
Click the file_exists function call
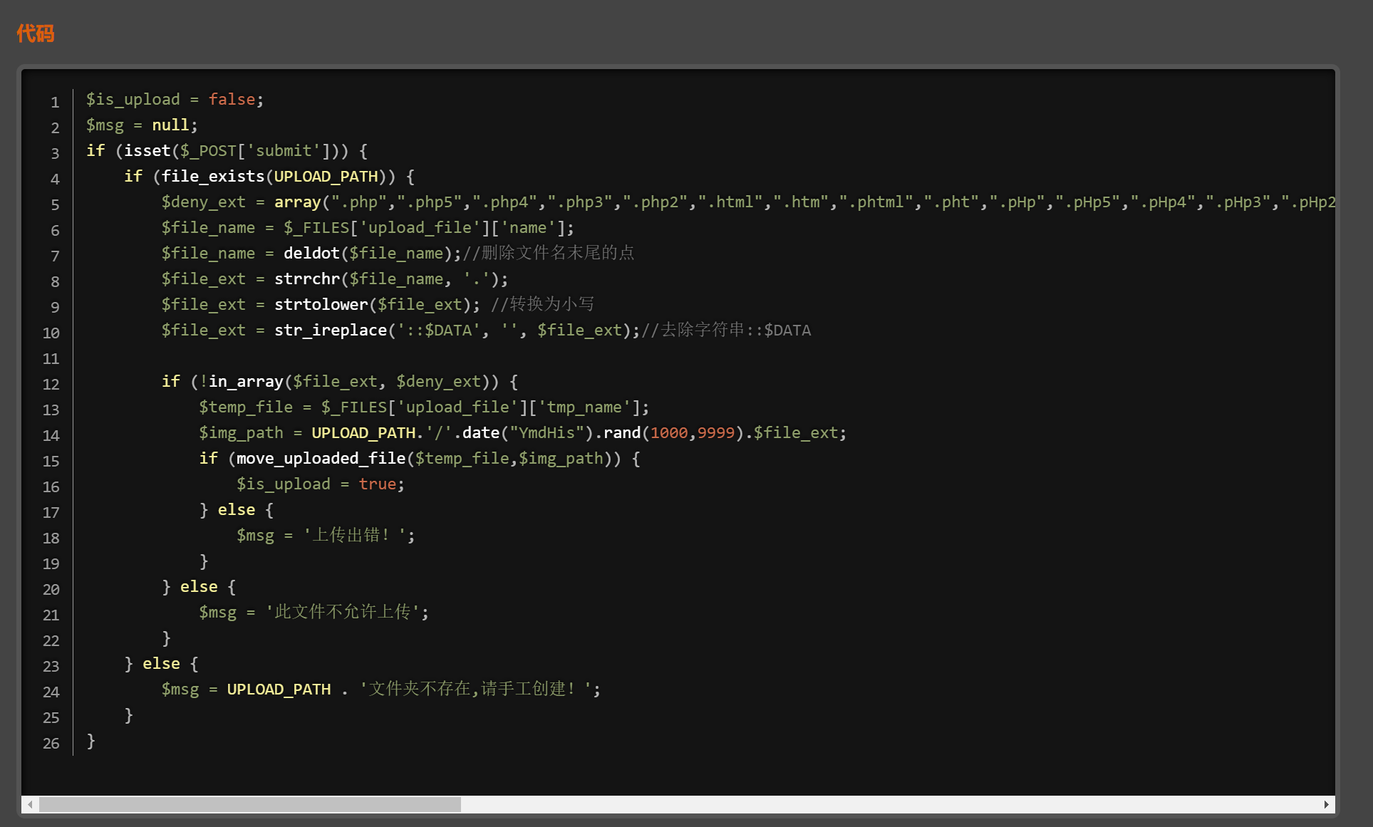[x=213, y=177]
